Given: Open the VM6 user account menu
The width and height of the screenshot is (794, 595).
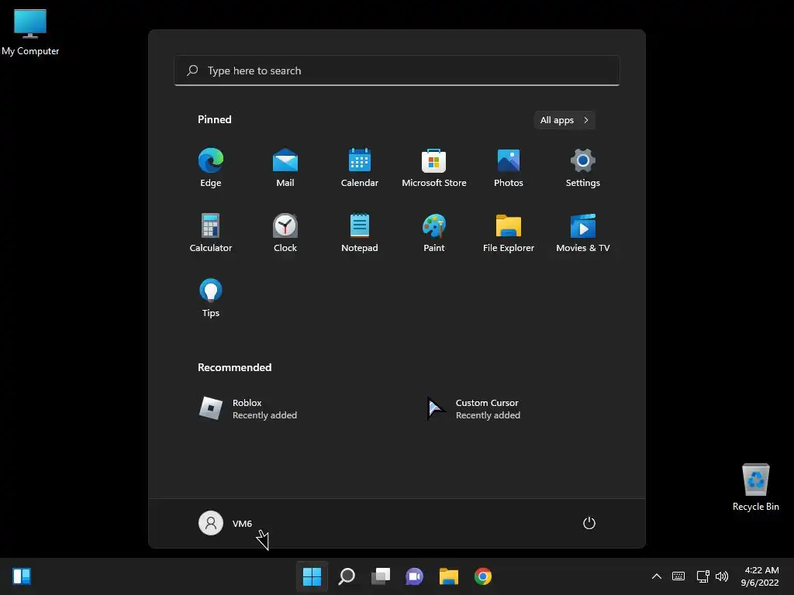Looking at the screenshot, I should coord(226,523).
